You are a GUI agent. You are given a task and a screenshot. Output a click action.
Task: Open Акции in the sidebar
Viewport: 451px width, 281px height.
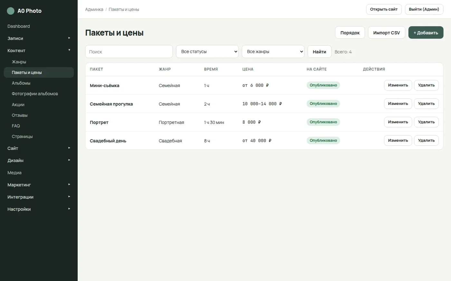(x=39, y=105)
